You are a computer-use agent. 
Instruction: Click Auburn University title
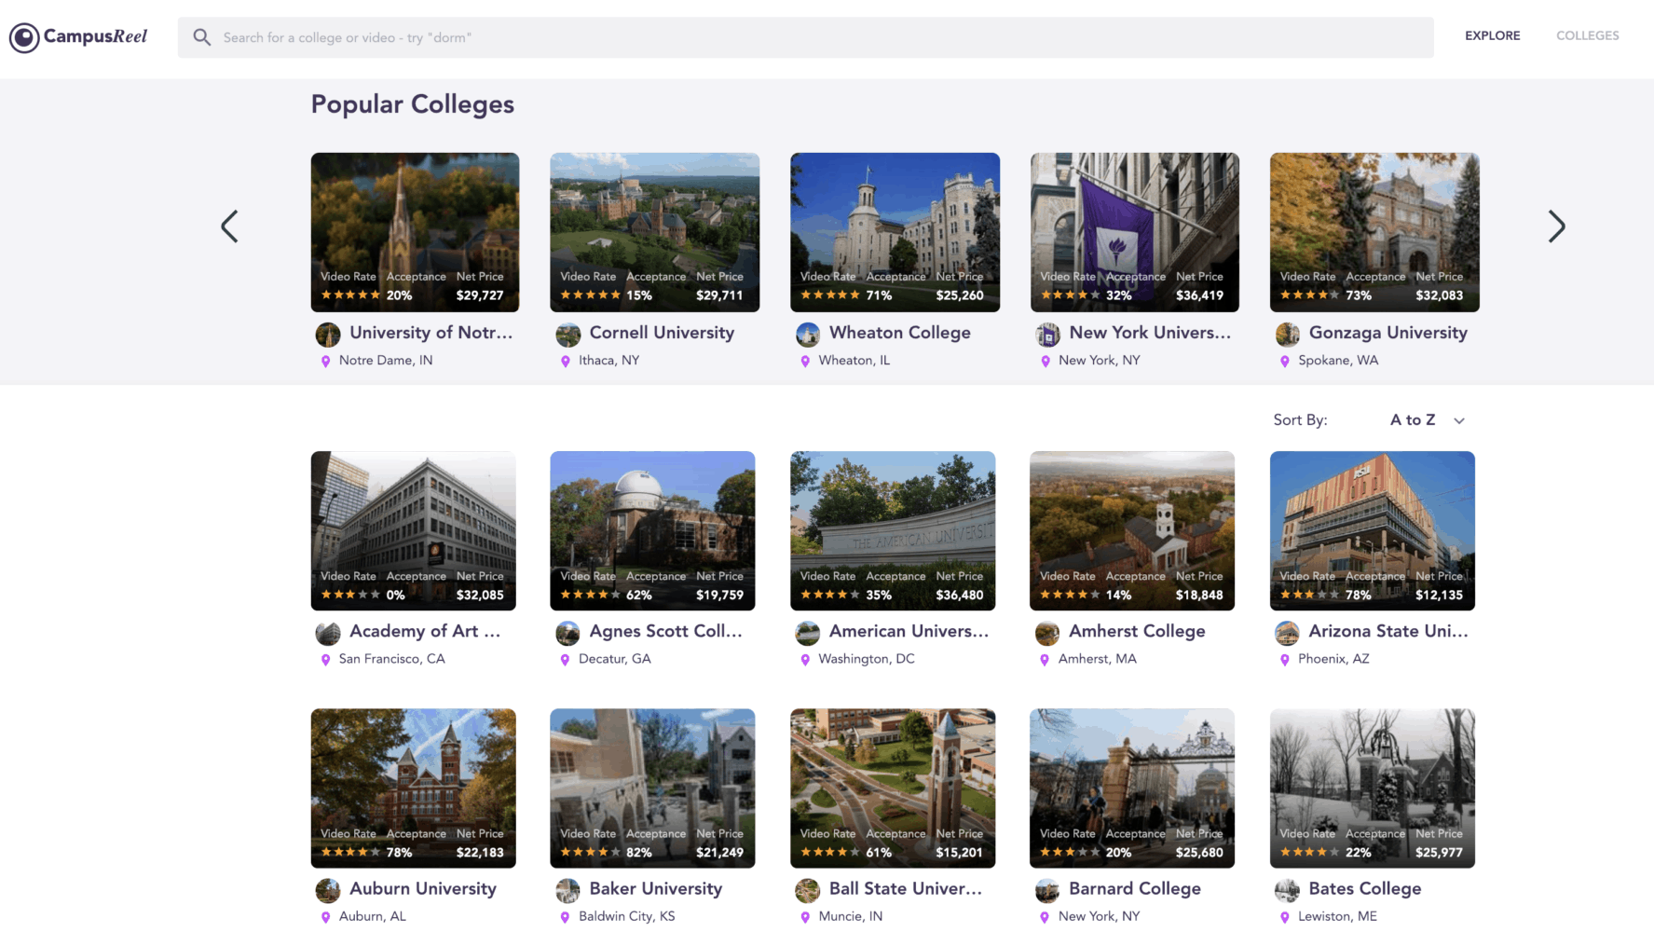(423, 889)
